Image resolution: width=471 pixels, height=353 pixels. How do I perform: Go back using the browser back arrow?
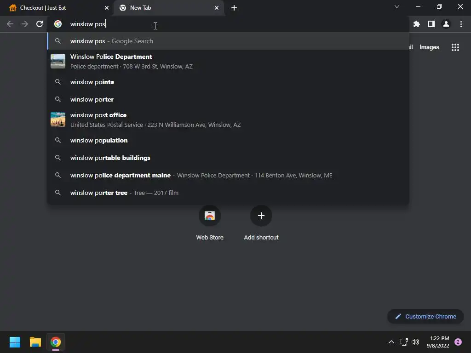(x=10, y=24)
